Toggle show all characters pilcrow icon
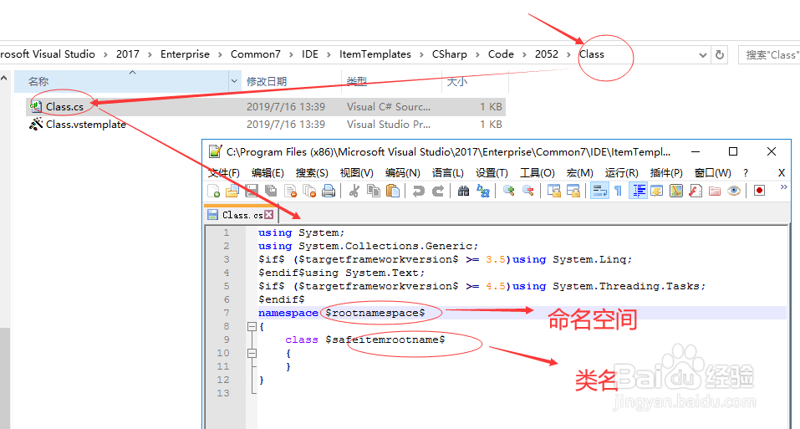This screenshot has height=429, width=800. tap(618, 191)
